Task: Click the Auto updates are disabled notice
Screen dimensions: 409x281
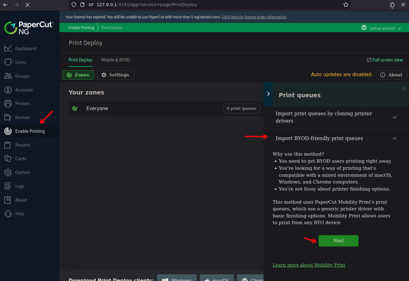Action: tap(342, 75)
